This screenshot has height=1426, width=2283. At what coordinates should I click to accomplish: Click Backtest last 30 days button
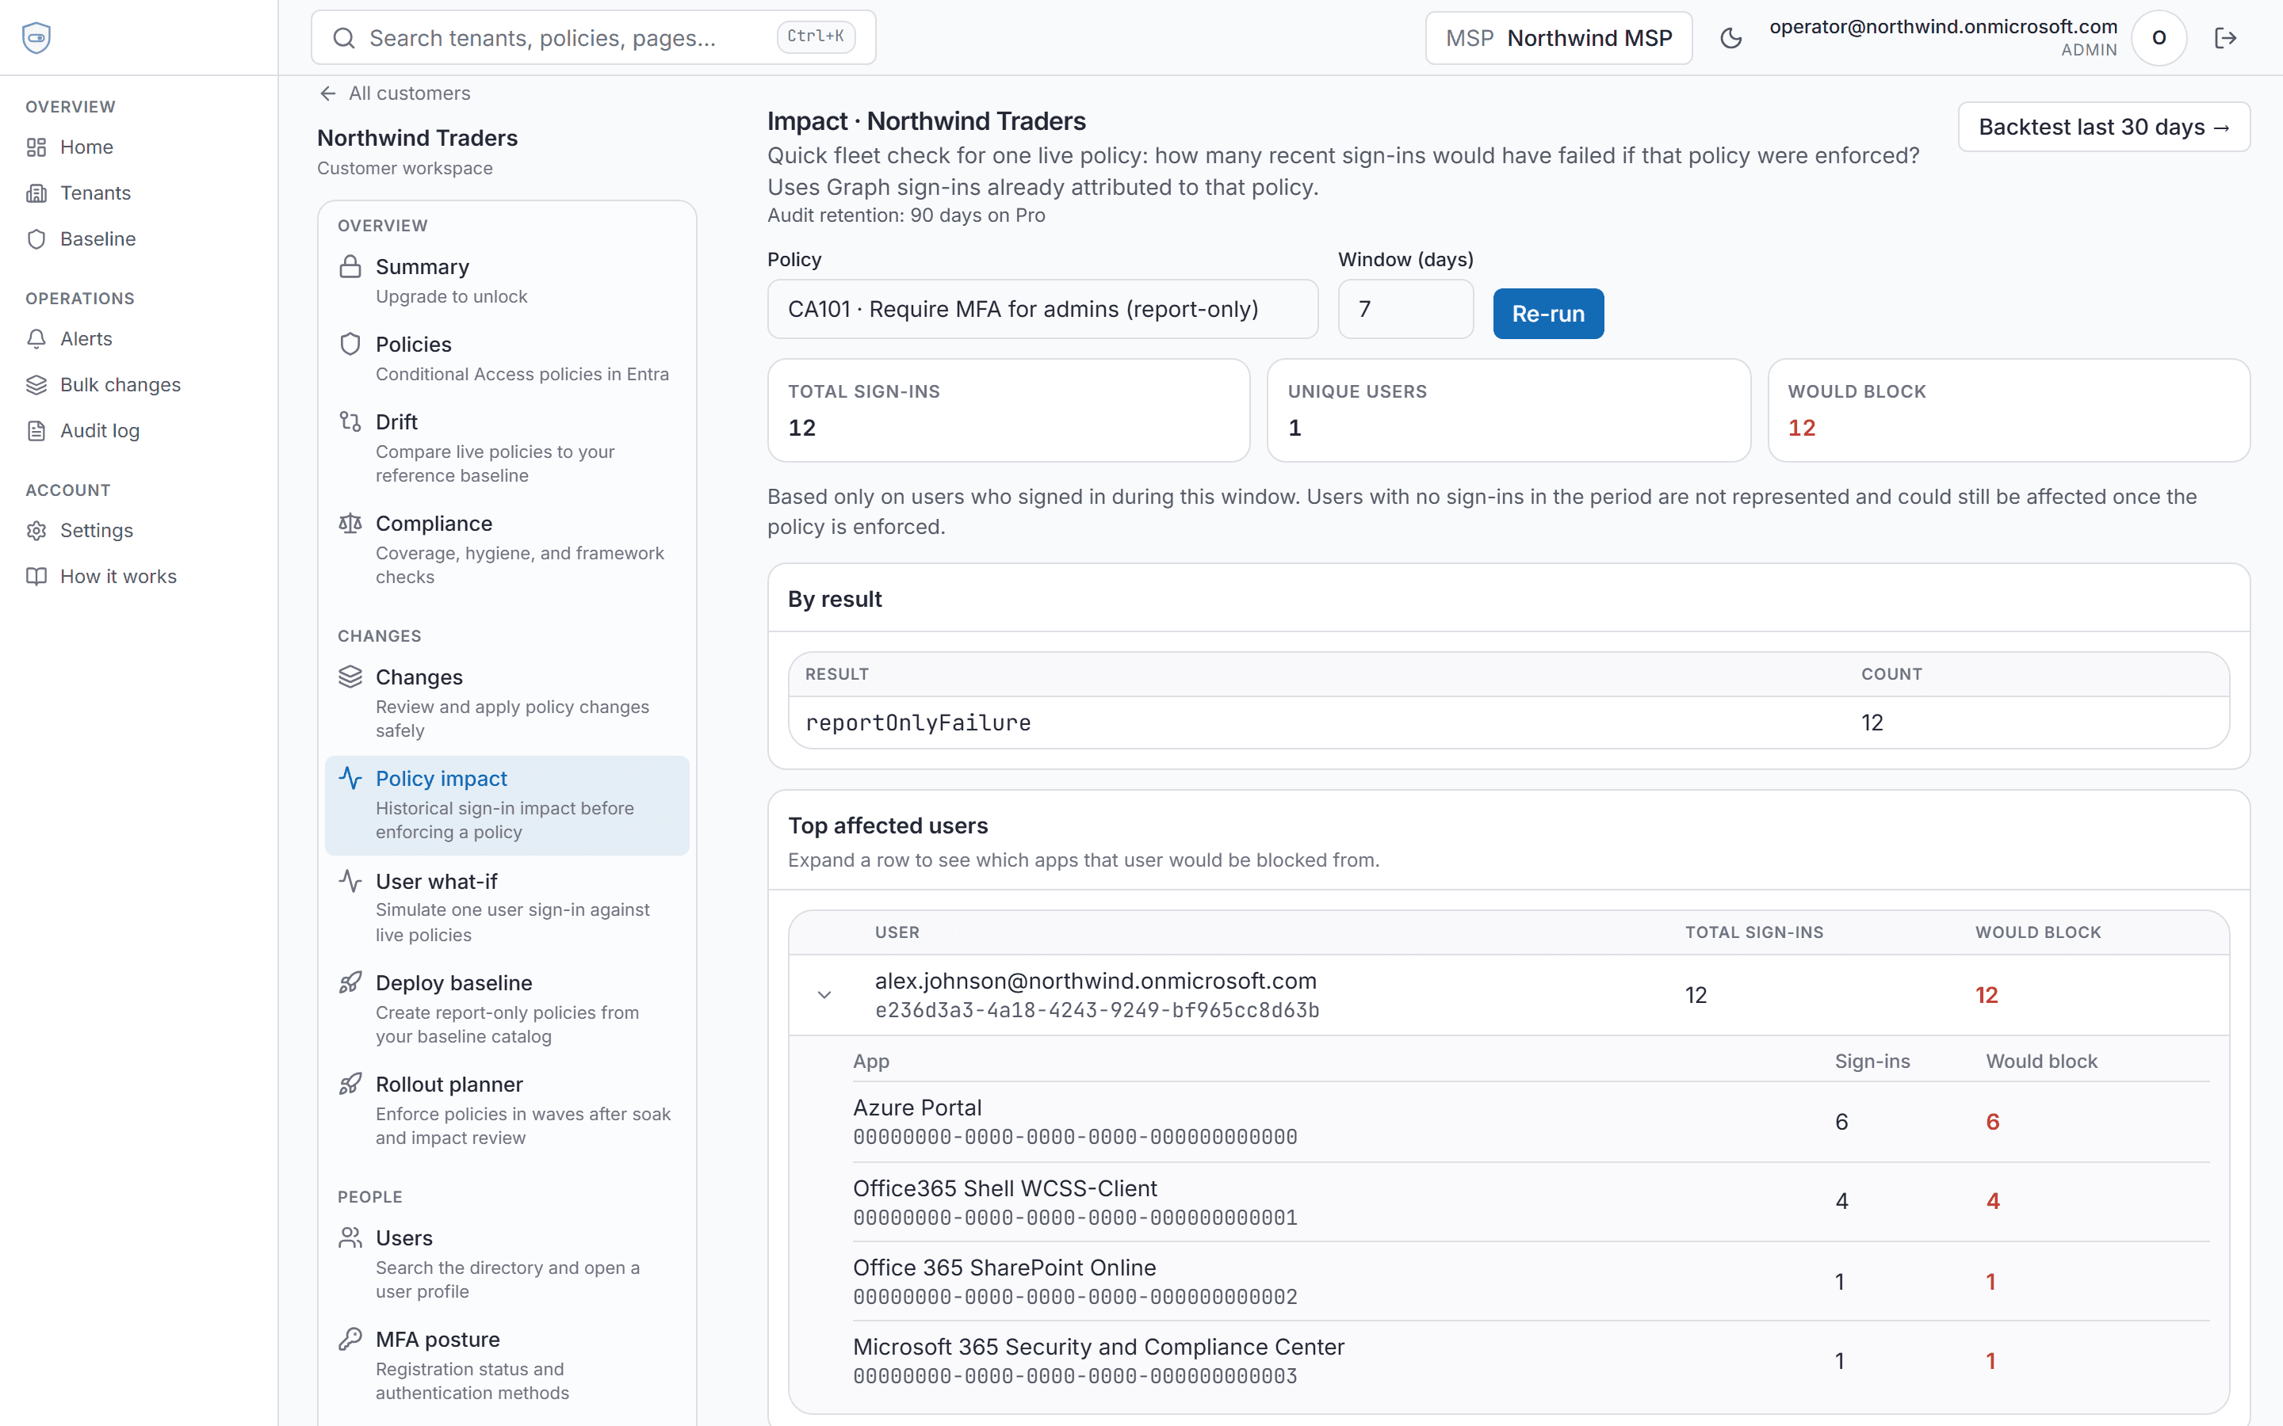point(2104,127)
